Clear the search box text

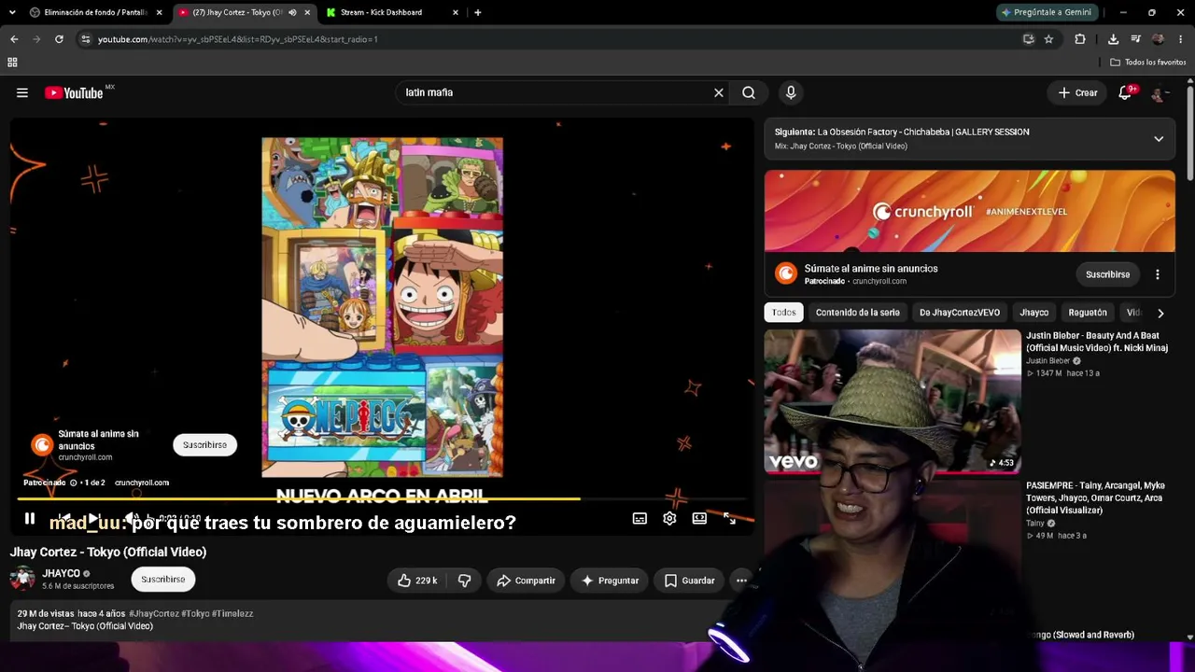719,92
